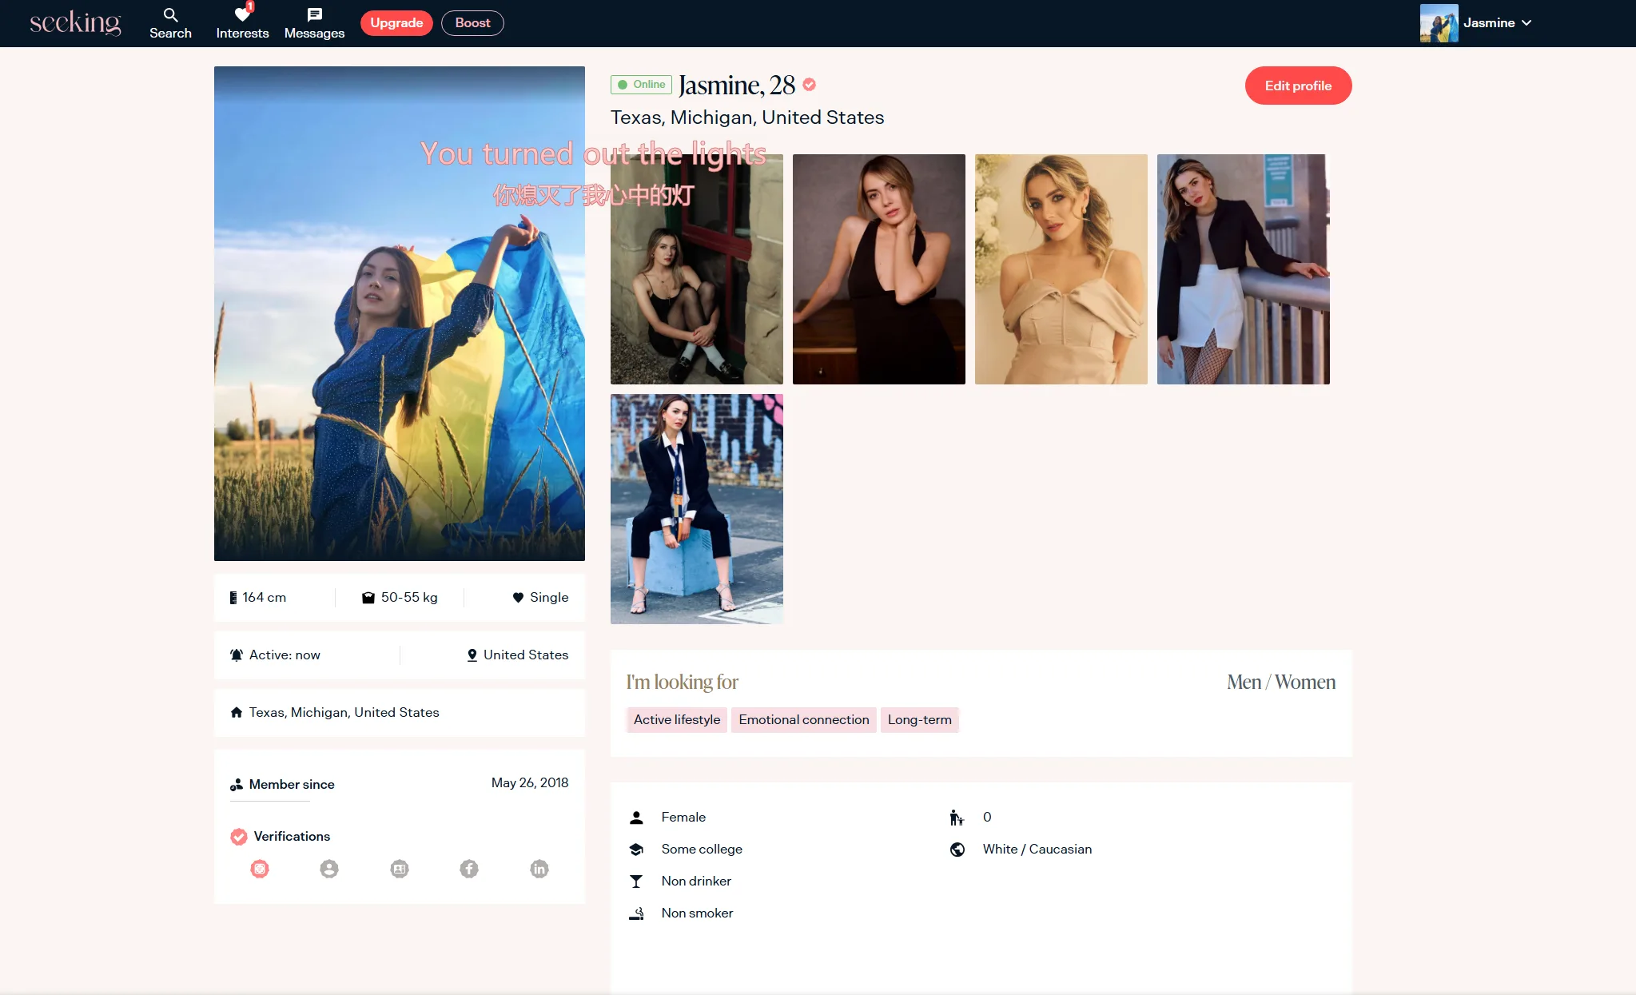This screenshot has height=995, width=1636.
Task: Select the Long-term tag
Action: point(919,720)
